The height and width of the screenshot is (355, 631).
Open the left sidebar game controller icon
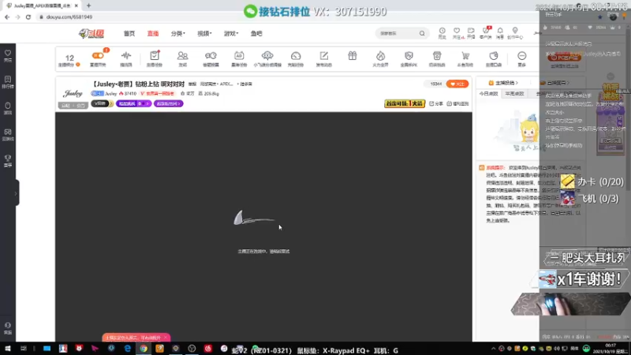(8, 134)
